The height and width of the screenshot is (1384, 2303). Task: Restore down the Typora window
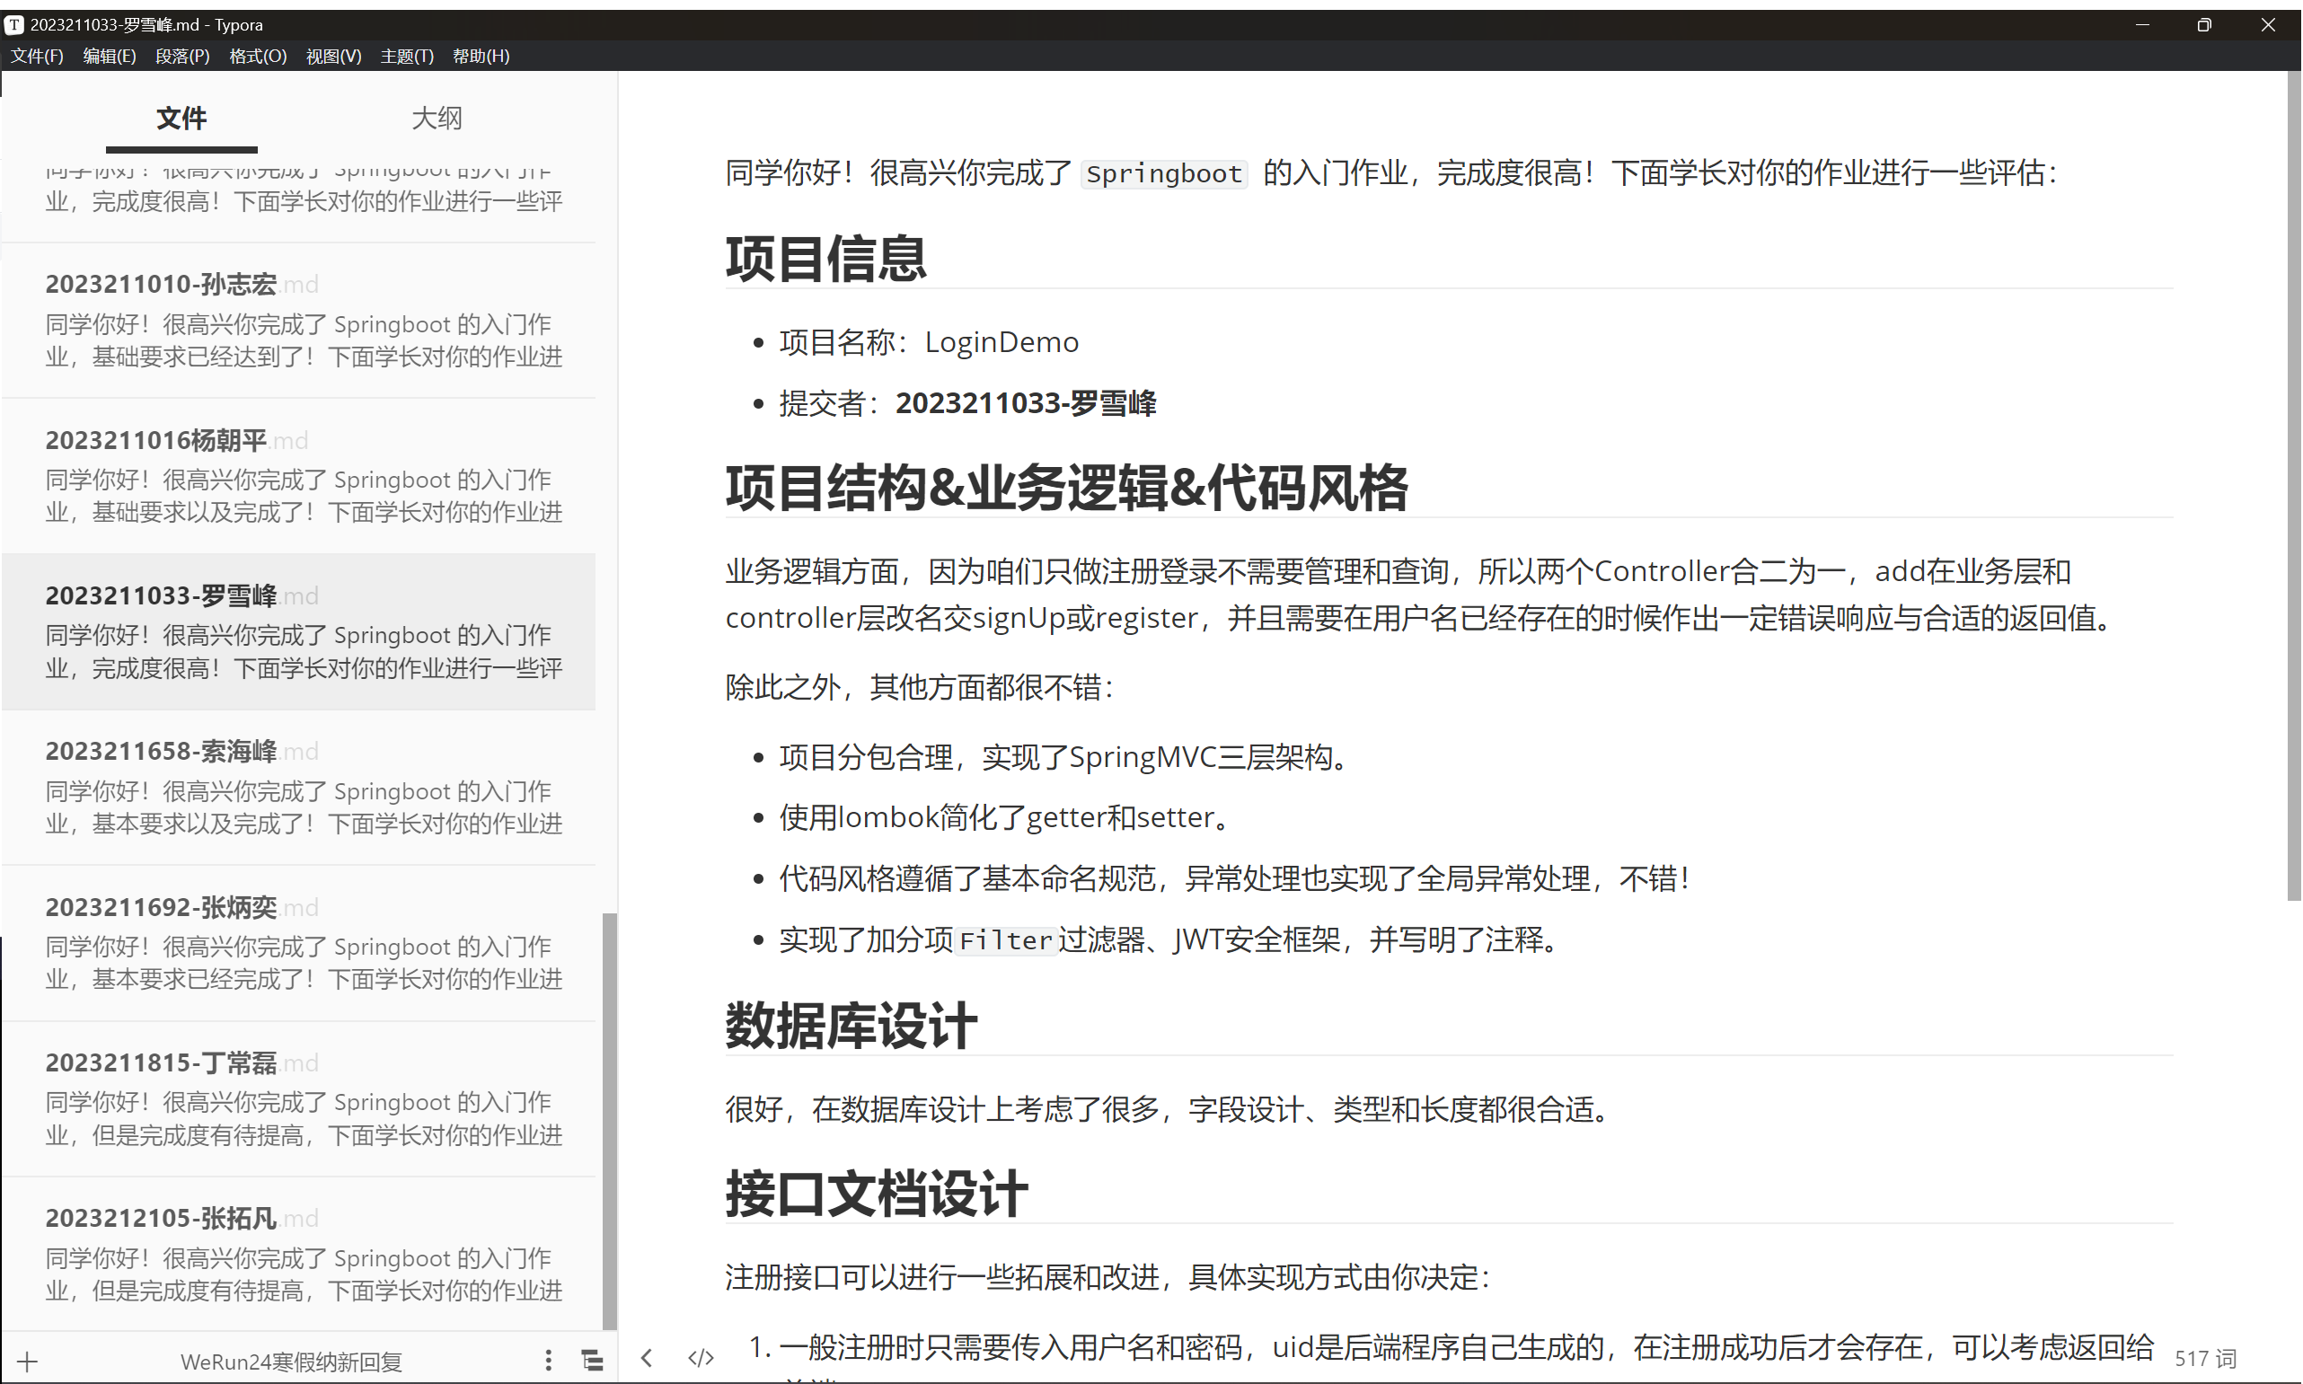pos(2203,25)
